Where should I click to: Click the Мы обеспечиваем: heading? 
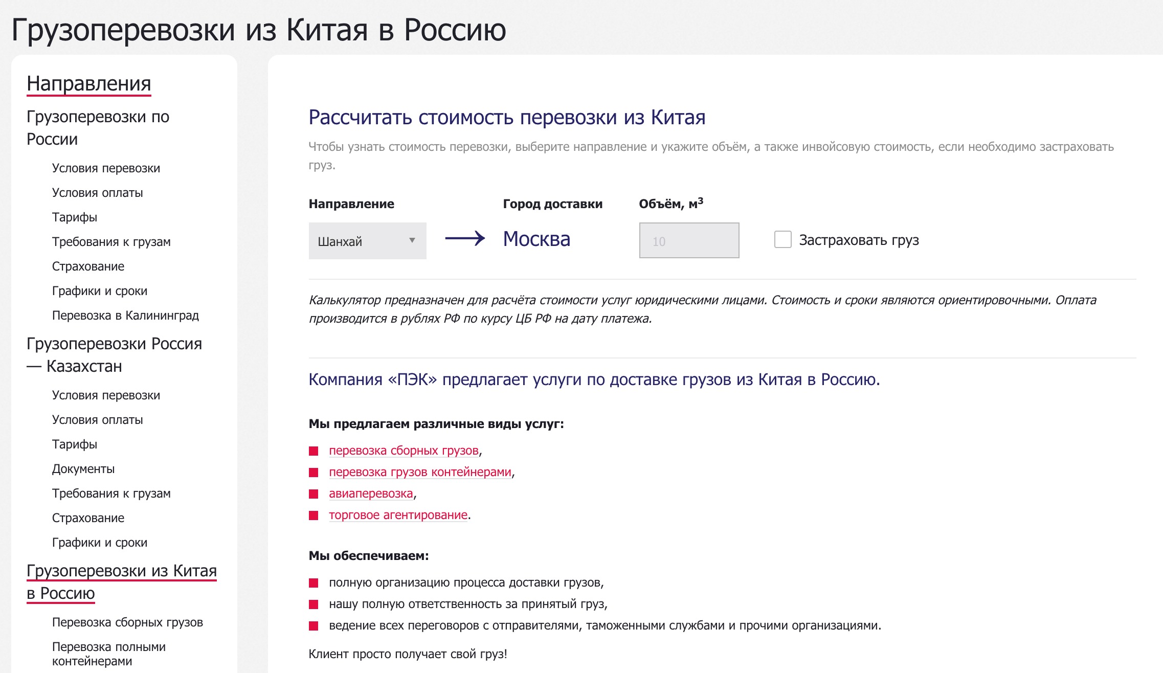(369, 556)
